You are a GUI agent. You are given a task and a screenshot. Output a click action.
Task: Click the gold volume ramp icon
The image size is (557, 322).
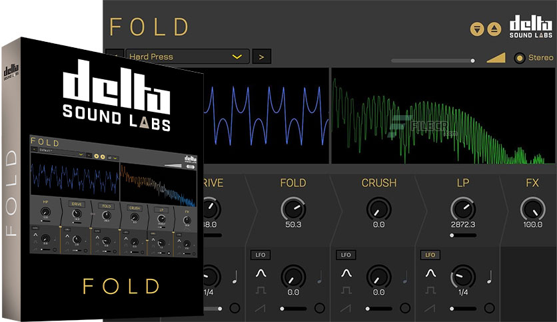coord(496,58)
